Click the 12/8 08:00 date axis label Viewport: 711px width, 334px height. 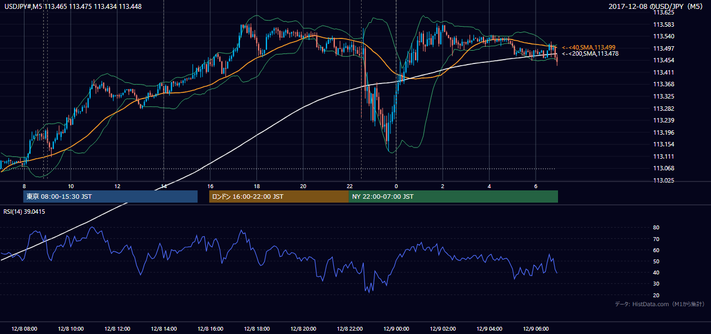(24, 329)
